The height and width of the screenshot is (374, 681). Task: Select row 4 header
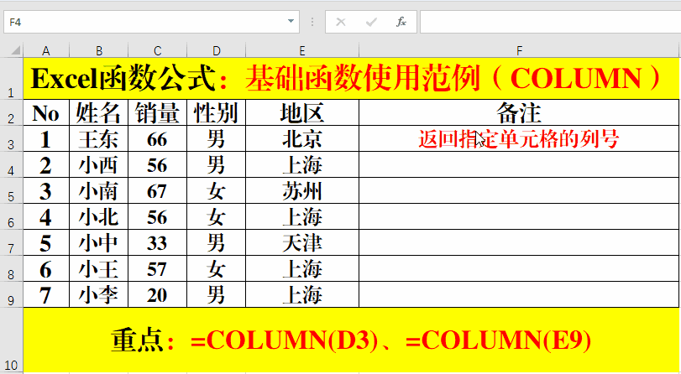click(x=11, y=165)
